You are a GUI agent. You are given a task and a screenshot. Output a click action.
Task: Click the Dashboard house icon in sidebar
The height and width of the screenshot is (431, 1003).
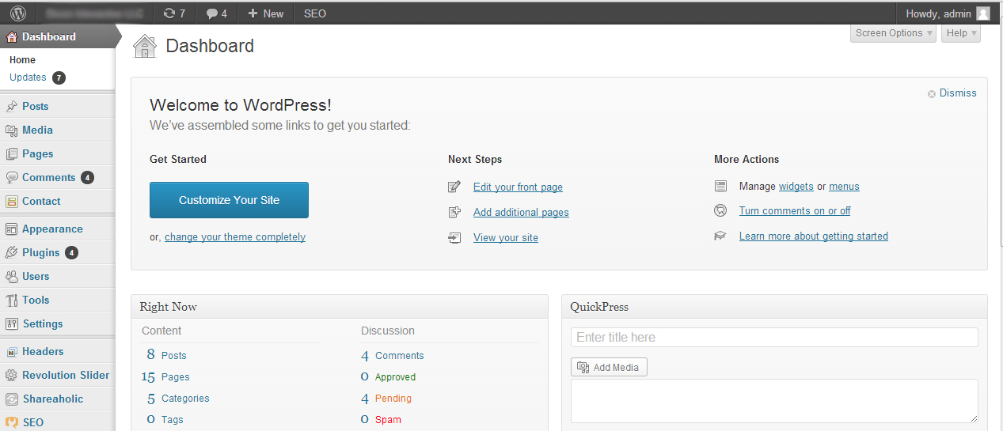12,37
